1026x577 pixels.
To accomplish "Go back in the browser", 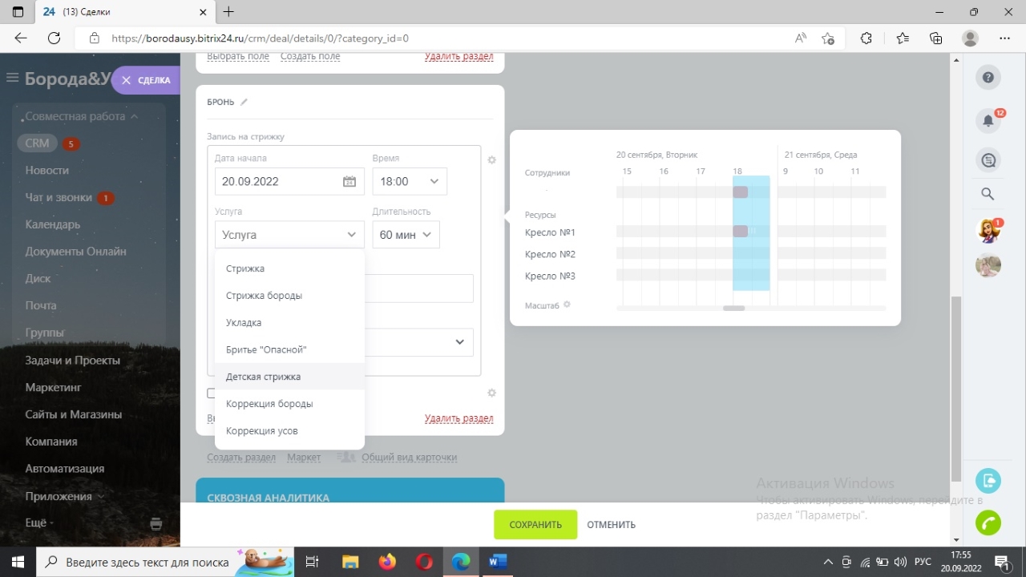I will (21, 38).
